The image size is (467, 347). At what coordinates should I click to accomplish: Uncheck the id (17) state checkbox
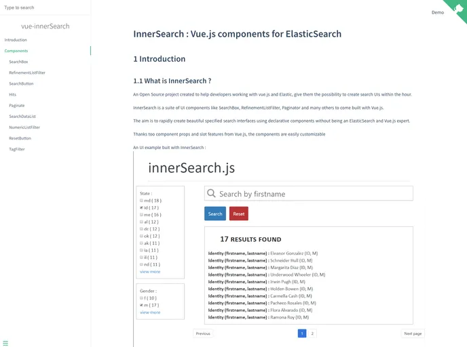[141, 207]
